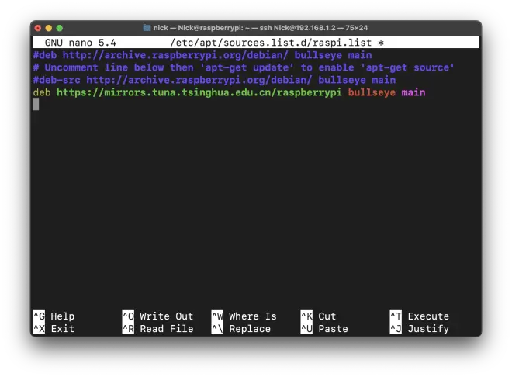Image resolution: width=512 pixels, height=377 pixels.
Task: Click "'apt-get update'" in the comment line
Action: coord(247,67)
